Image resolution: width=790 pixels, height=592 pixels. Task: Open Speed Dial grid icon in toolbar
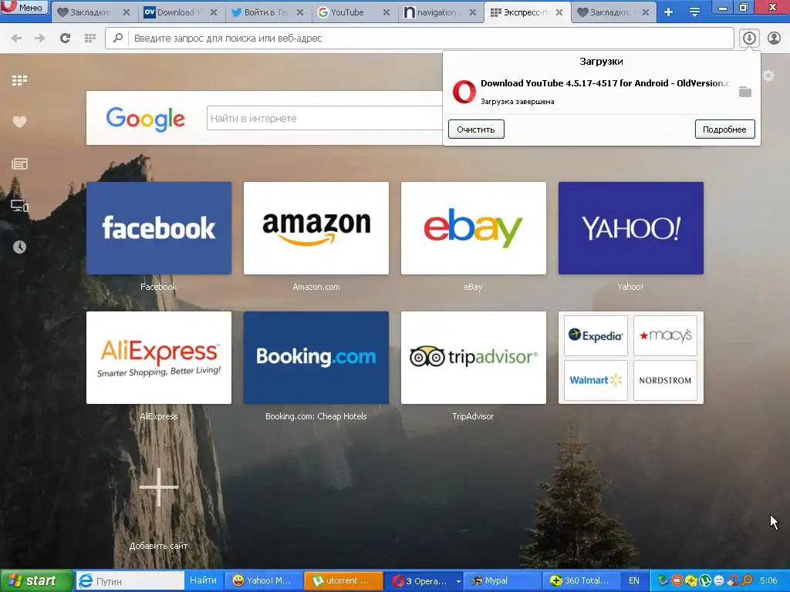tap(90, 39)
